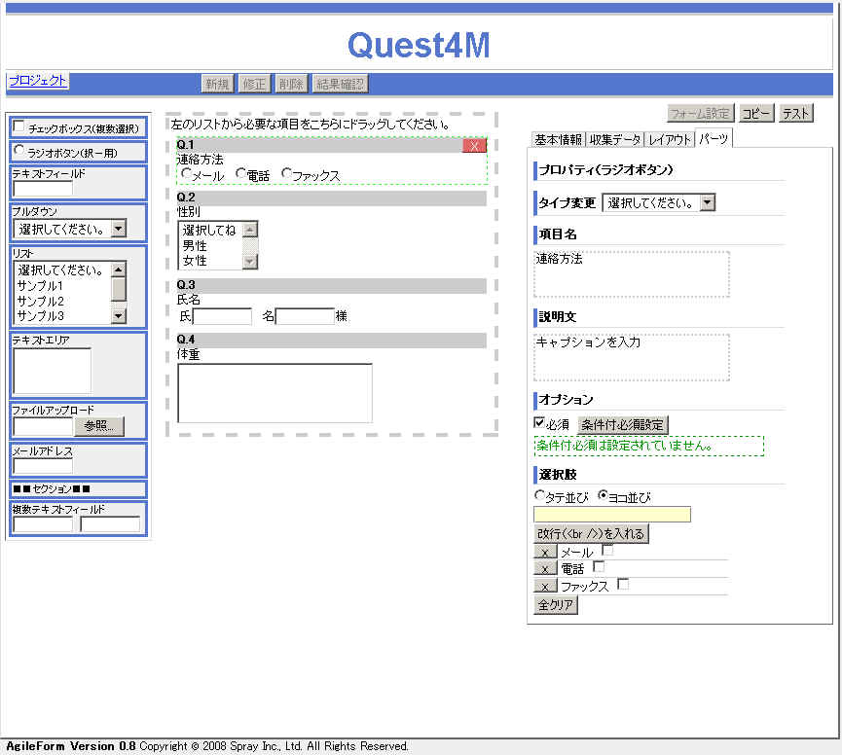Select the 電話 radio option in Q.1

click(241, 173)
